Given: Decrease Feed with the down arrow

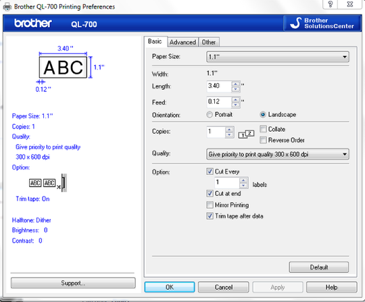Looking at the screenshot, I should (x=236, y=105).
